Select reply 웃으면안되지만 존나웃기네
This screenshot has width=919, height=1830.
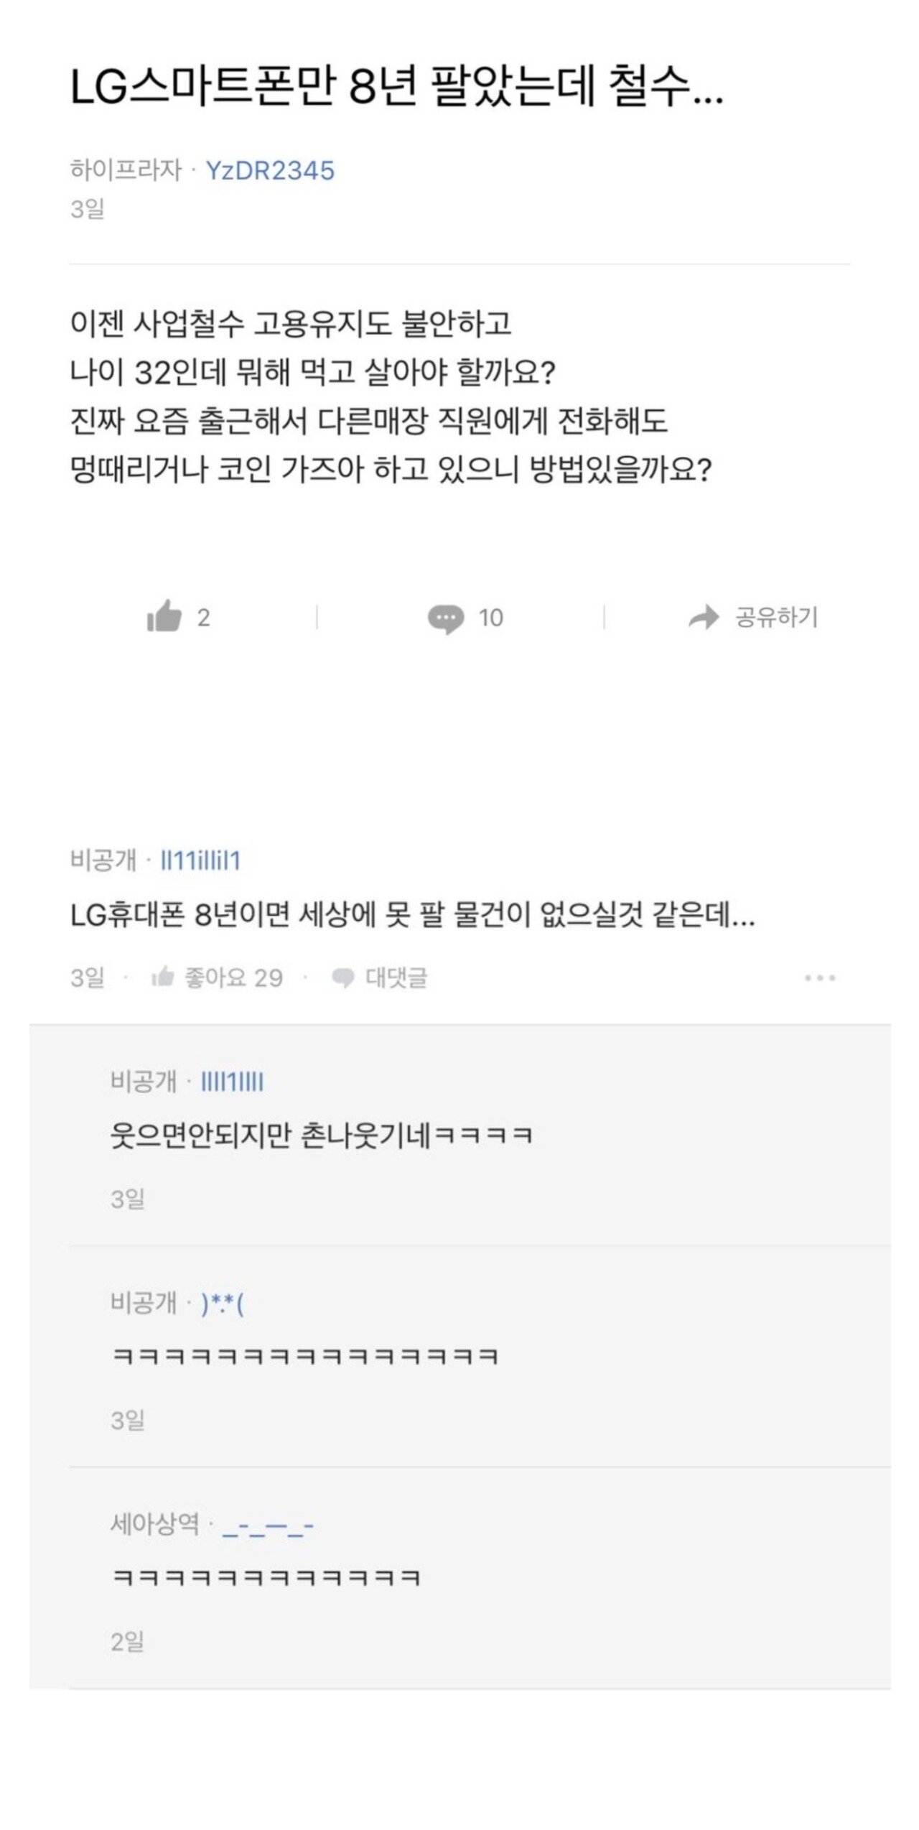[321, 1136]
